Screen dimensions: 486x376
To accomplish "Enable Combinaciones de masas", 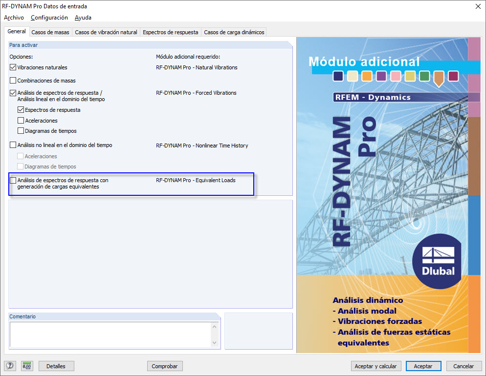I will click(x=12, y=80).
